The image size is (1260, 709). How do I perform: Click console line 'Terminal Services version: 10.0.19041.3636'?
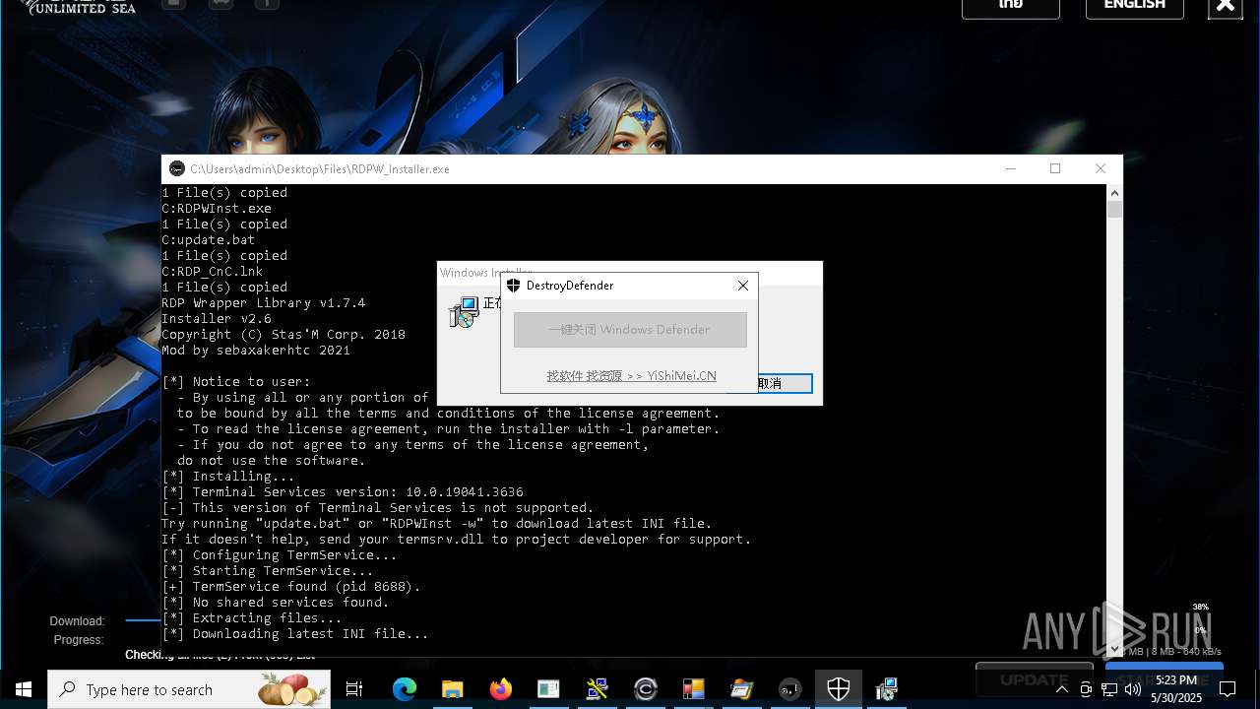[x=357, y=492]
